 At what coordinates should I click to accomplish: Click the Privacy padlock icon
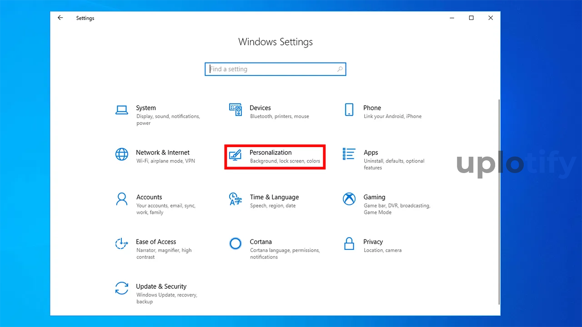349,243
